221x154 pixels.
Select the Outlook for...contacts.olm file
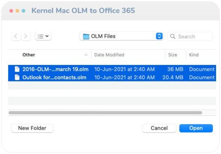(x=112, y=77)
